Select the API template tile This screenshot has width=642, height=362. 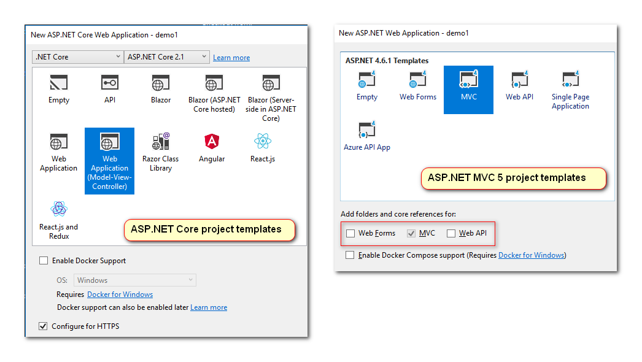coord(109,89)
